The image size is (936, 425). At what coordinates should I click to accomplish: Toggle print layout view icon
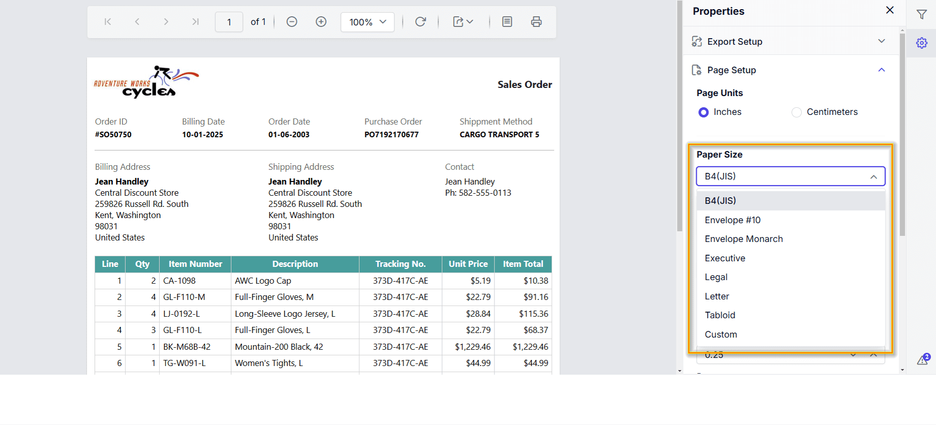click(x=507, y=22)
